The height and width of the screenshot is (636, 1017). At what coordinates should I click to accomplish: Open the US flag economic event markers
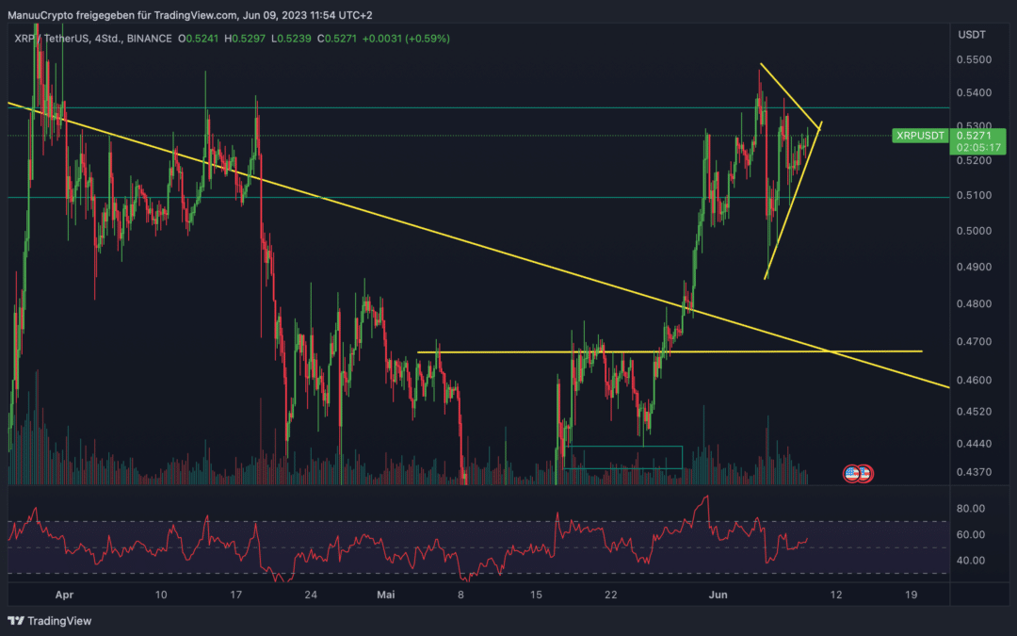858,474
